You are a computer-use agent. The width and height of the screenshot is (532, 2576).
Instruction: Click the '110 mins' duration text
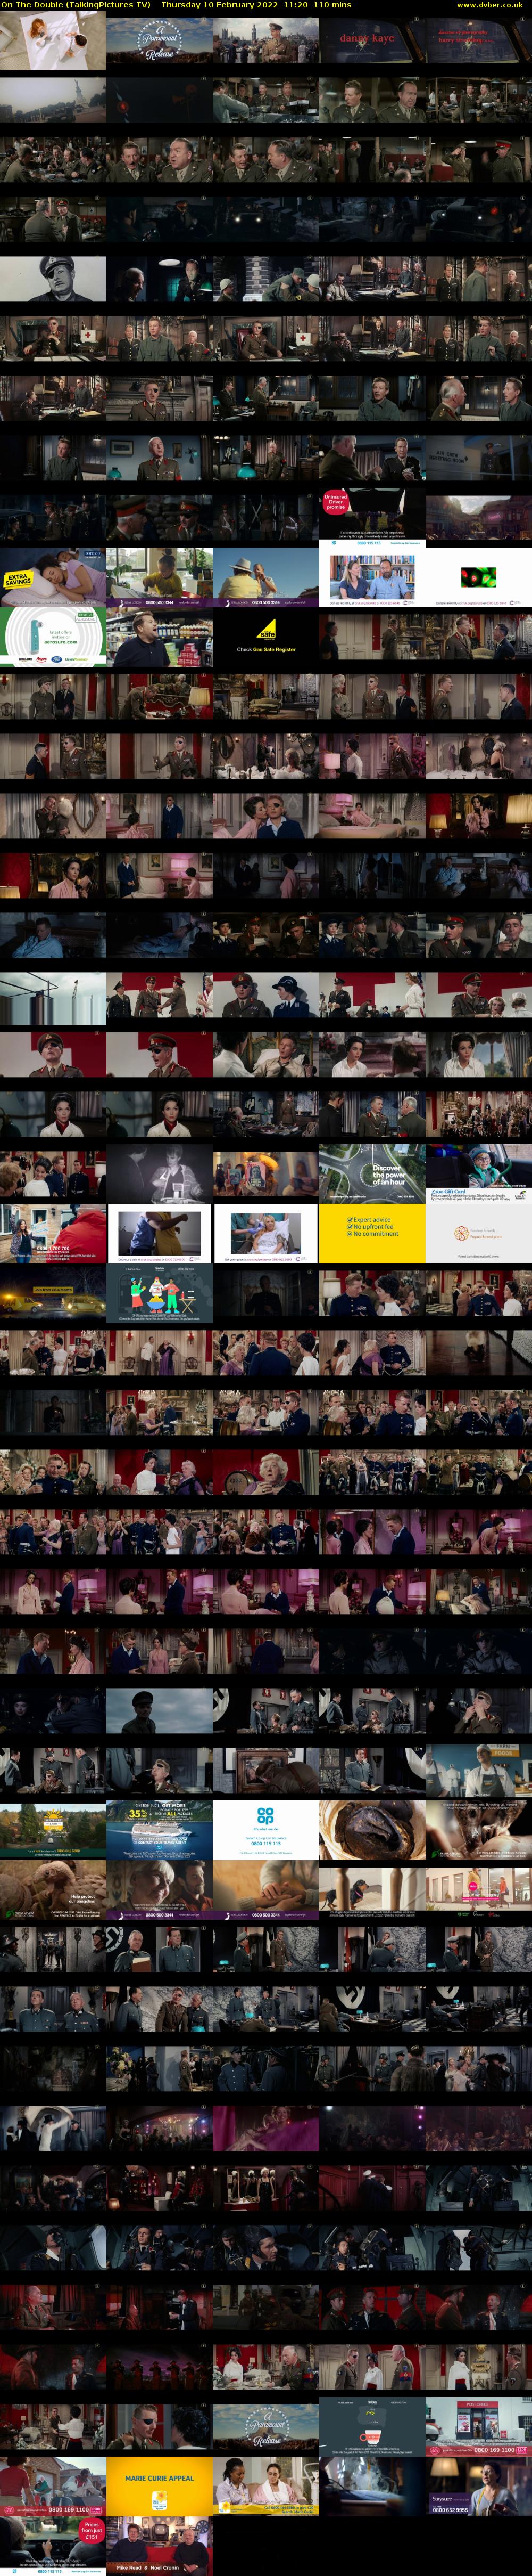(x=332, y=5)
